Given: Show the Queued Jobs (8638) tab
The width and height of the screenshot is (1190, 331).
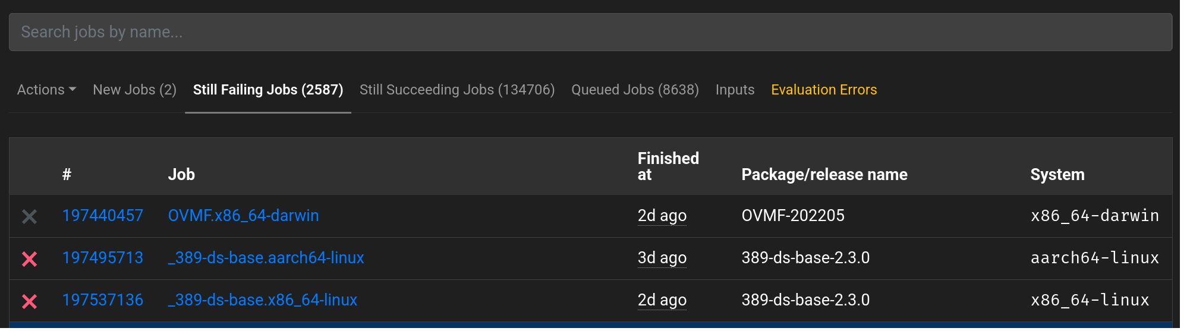Looking at the screenshot, I should click(x=635, y=90).
